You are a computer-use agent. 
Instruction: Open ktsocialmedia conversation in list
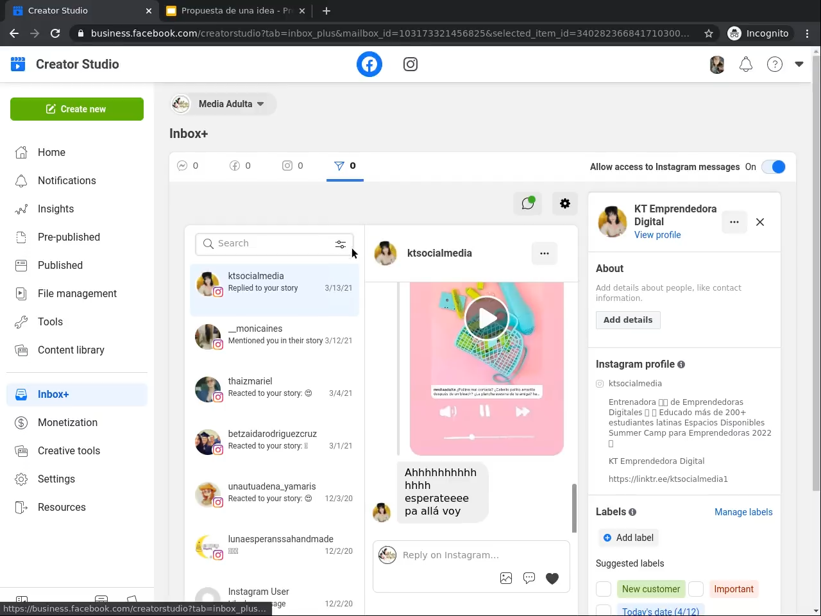click(x=275, y=289)
